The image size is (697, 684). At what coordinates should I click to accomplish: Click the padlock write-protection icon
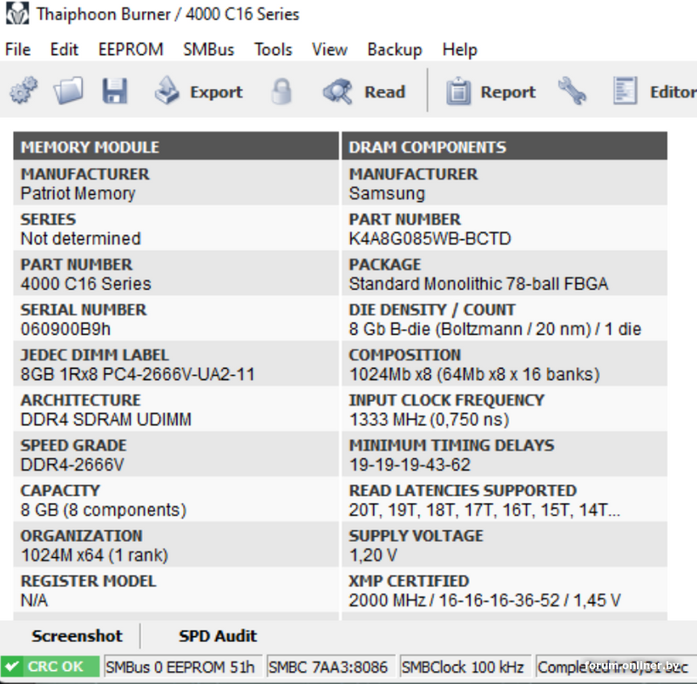point(281,91)
